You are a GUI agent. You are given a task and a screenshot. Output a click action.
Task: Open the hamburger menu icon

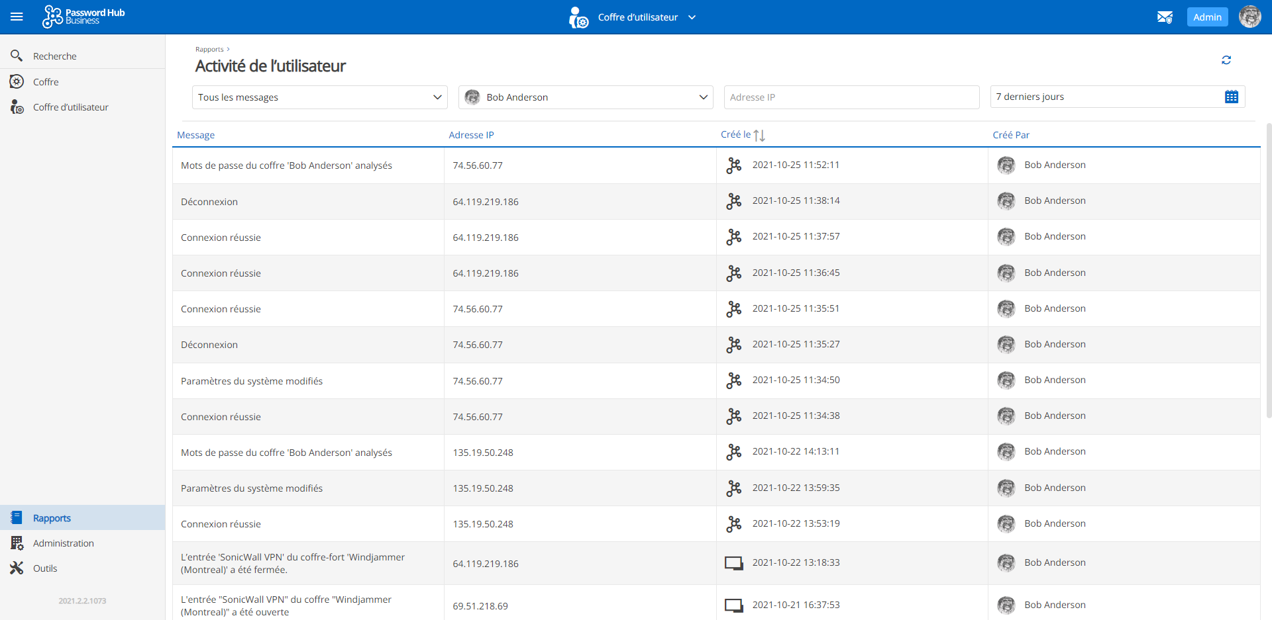17,17
